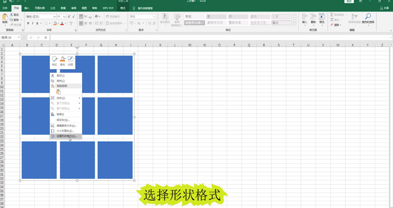Click the Save icon in quick access toolbar
Screen dimensions: 393x208
(x=4, y=1)
